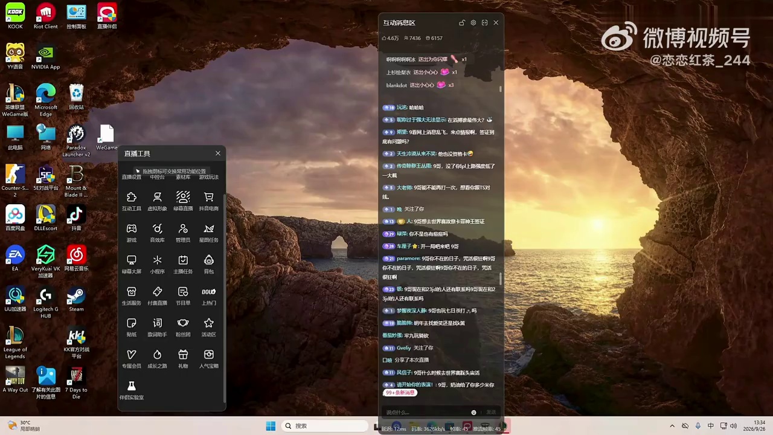Open 粉丝团 fan club tool
773x435 pixels.
tap(183, 327)
